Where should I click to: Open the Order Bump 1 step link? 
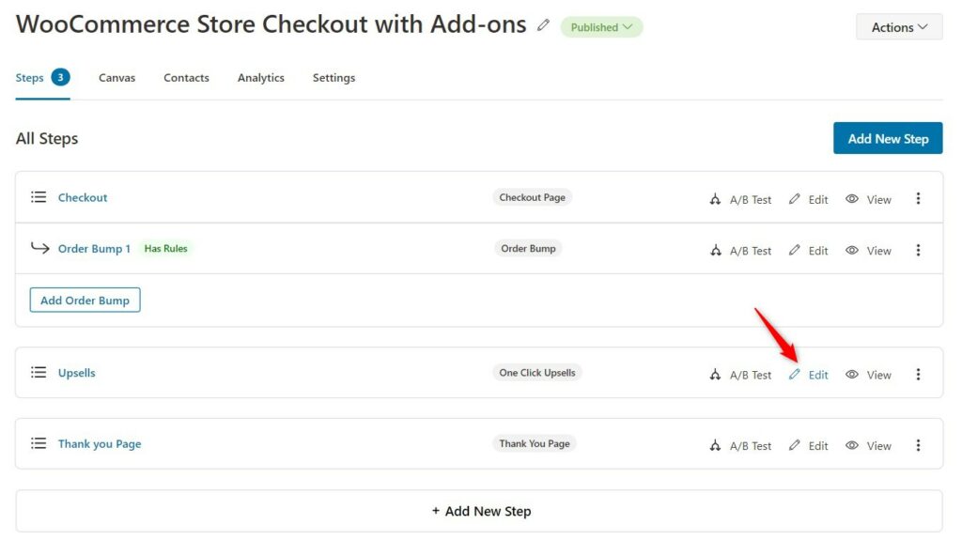[x=94, y=249]
